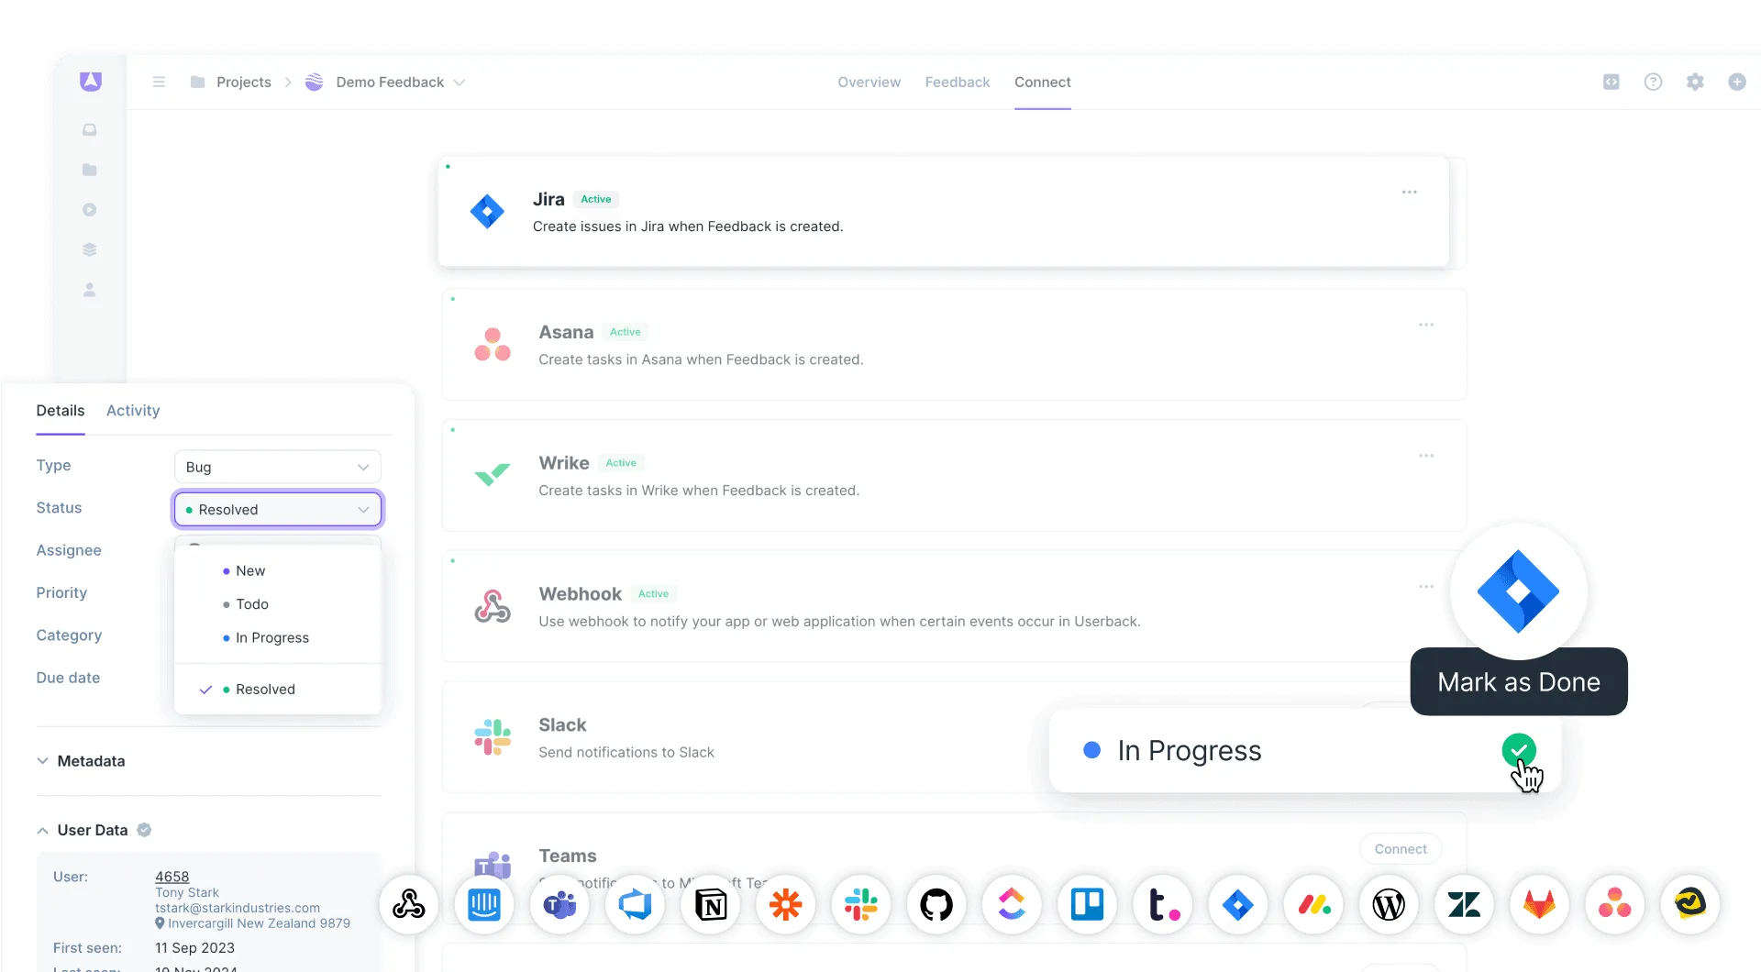Image resolution: width=1761 pixels, height=972 pixels.
Task: Select In Progress from the status list
Action: tap(272, 637)
